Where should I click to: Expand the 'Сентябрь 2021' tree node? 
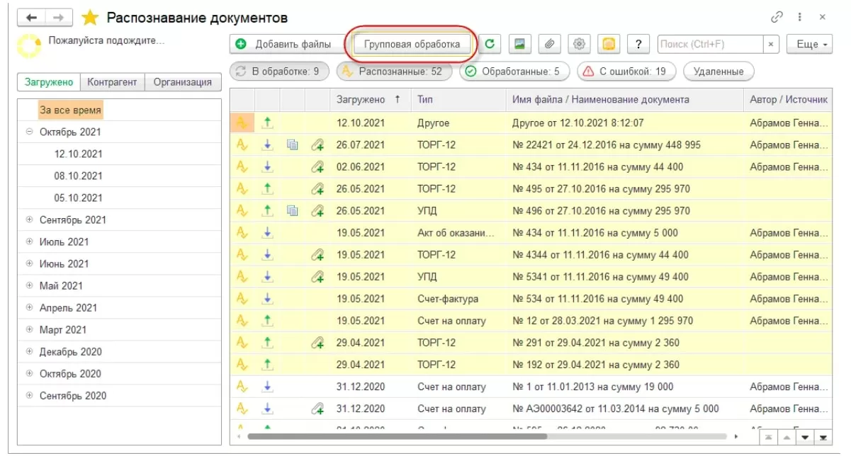pos(30,220)
